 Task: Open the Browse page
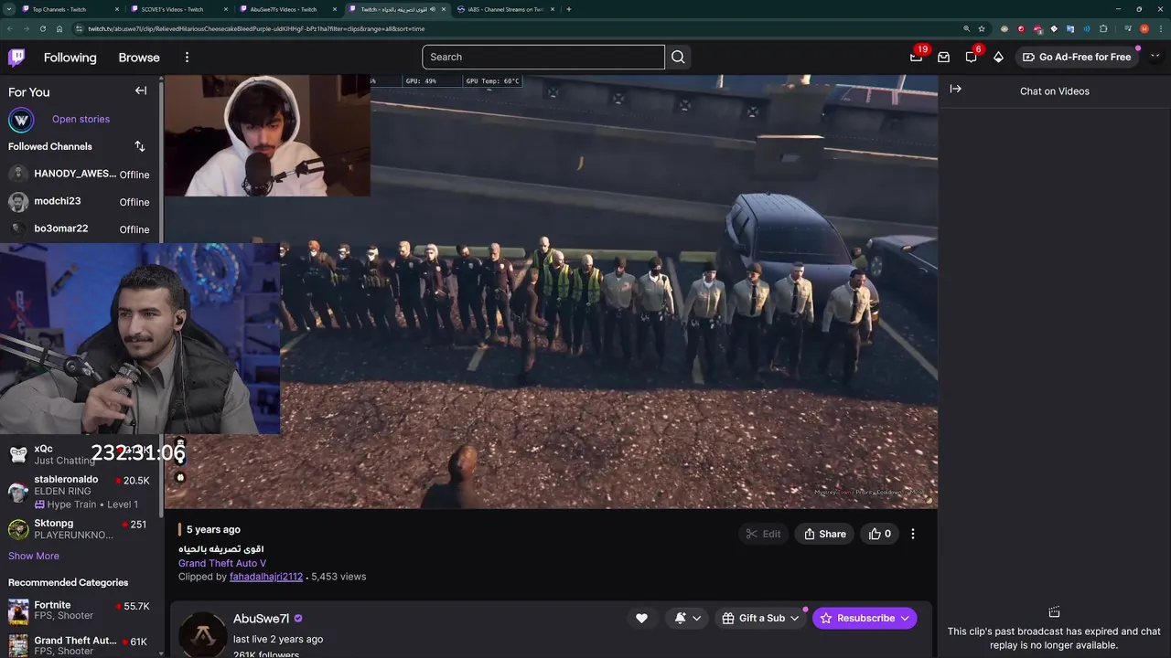(139, 57)
